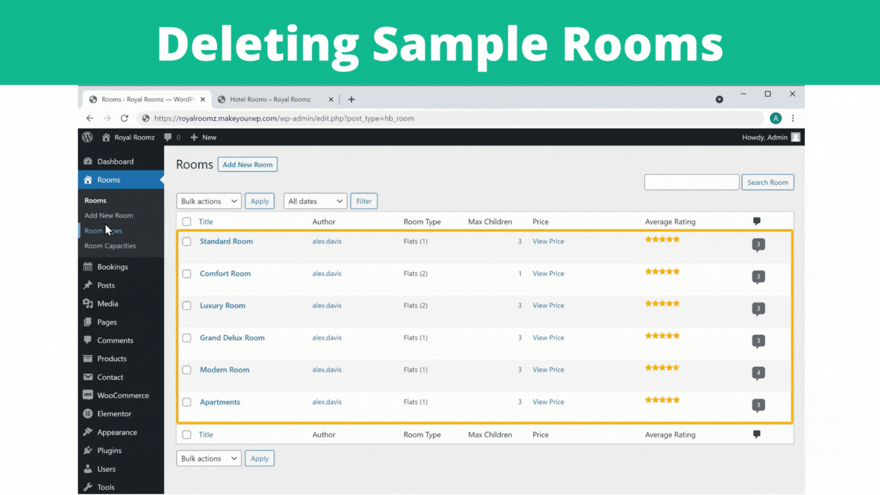880x495 pixels.
Task: Reload the page with browser refresh icon
Action: tap(125, 119)
